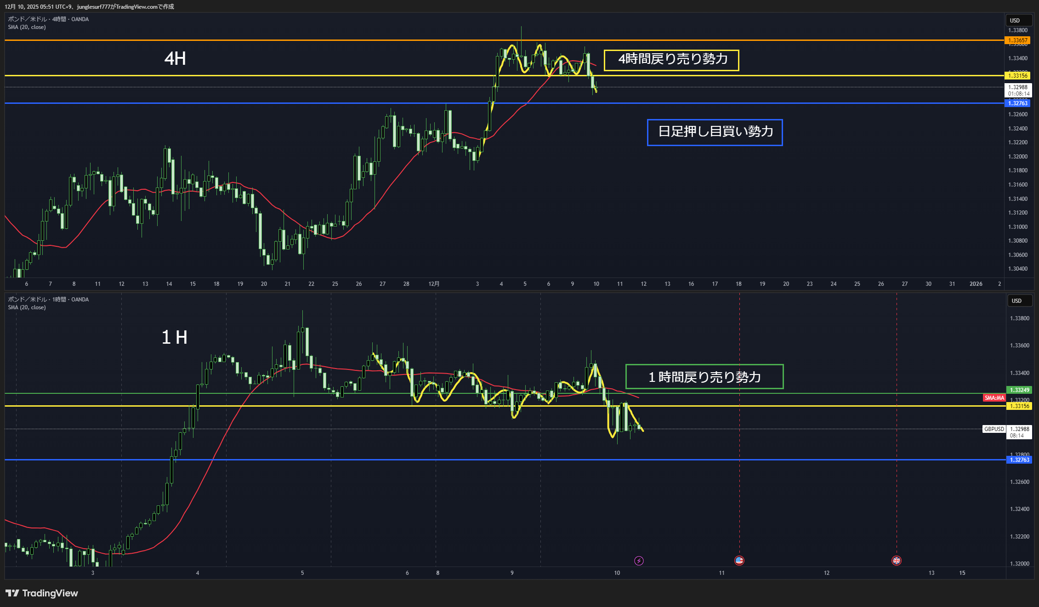
Task: Select the orange 1.33657 price label
Action: (x=1017, y=40)
